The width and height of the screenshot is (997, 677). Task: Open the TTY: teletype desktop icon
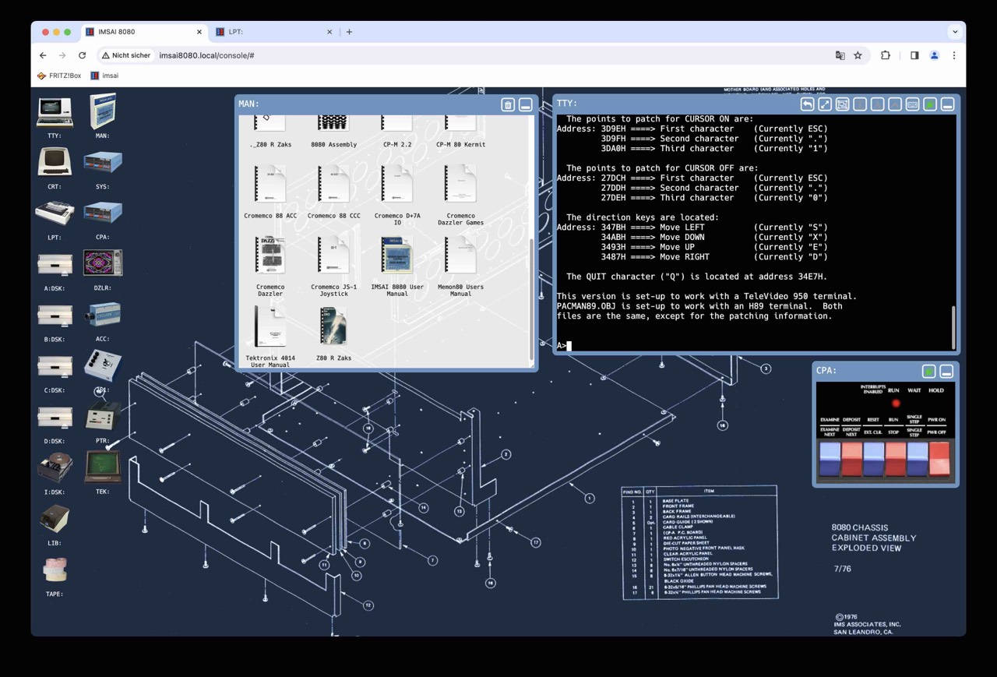pos(55,113)
